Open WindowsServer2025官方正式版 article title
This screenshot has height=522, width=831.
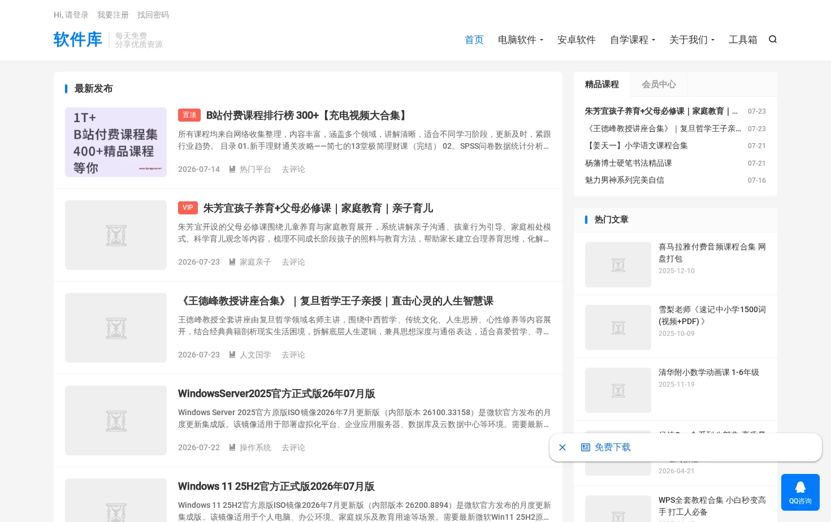276,394
